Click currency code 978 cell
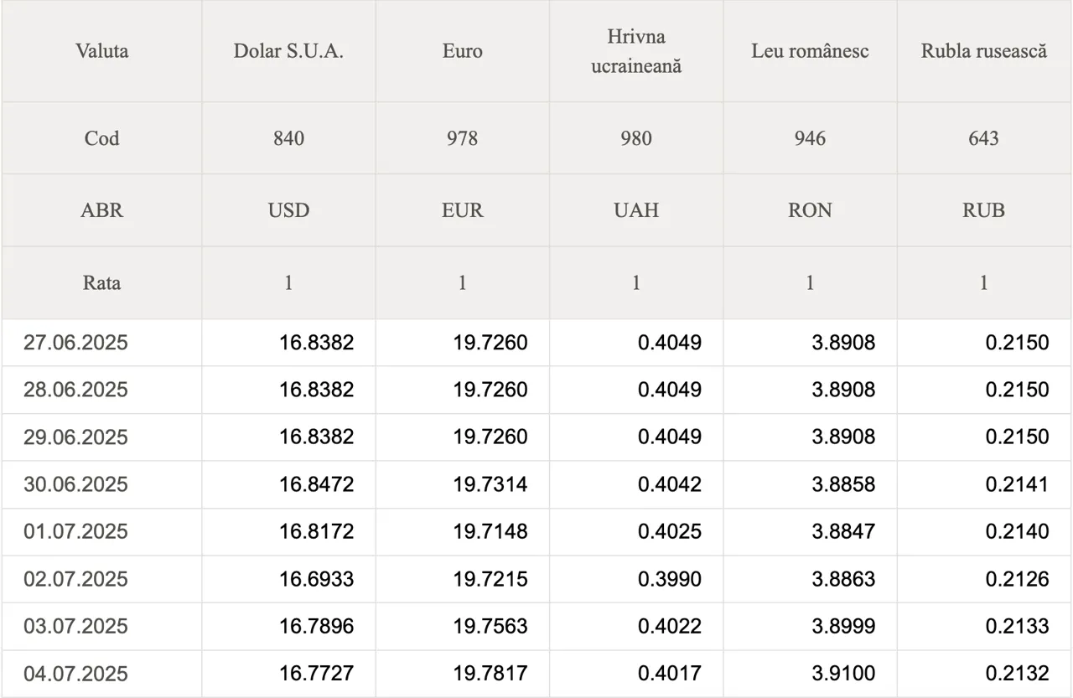The image size is (1073, 698). pos(462,138)
